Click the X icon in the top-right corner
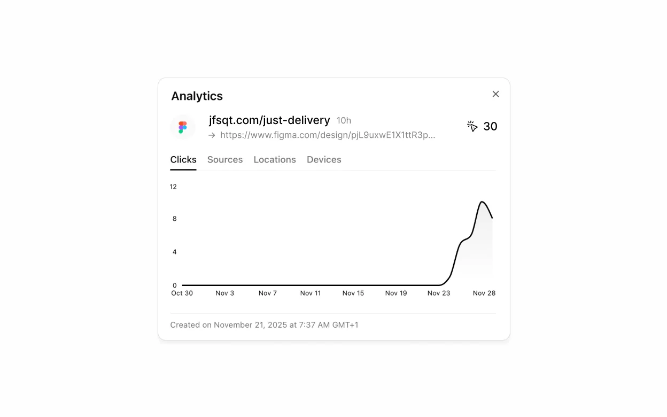Screen dimensions: 667x417 [495, 94]
